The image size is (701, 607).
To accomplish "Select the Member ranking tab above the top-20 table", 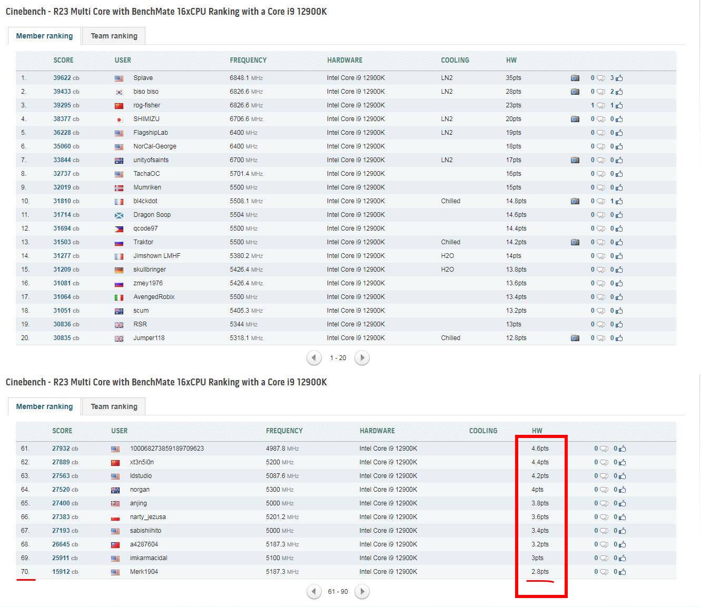I will 44,36.
